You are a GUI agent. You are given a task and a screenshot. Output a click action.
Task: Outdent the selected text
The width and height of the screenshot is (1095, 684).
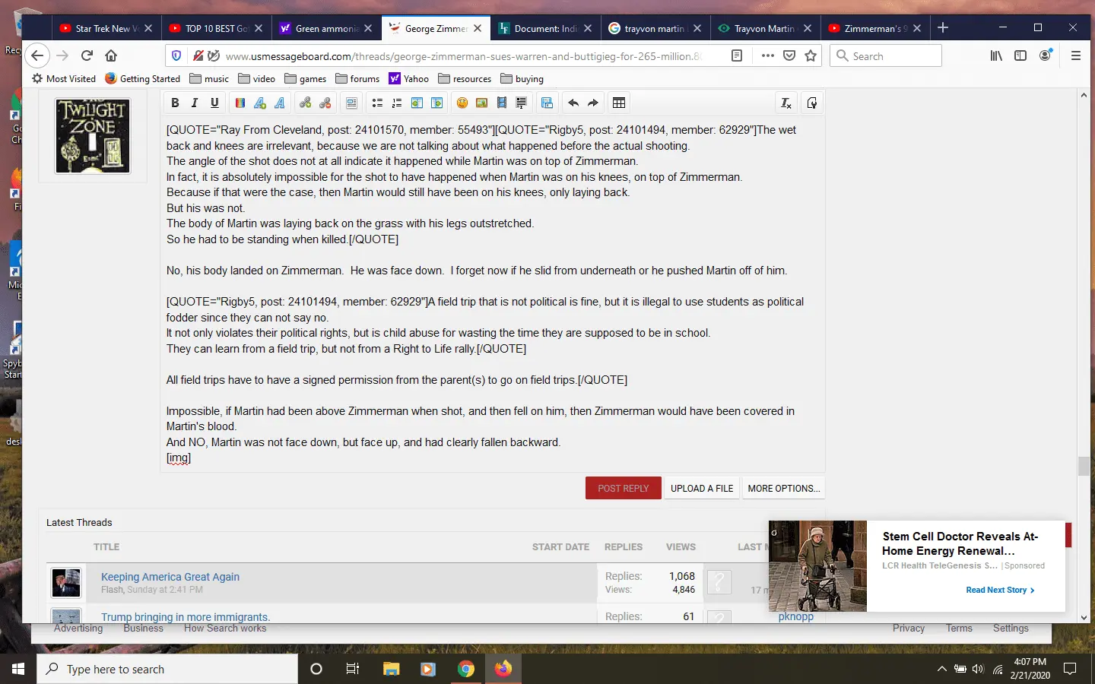coord(417,103)
